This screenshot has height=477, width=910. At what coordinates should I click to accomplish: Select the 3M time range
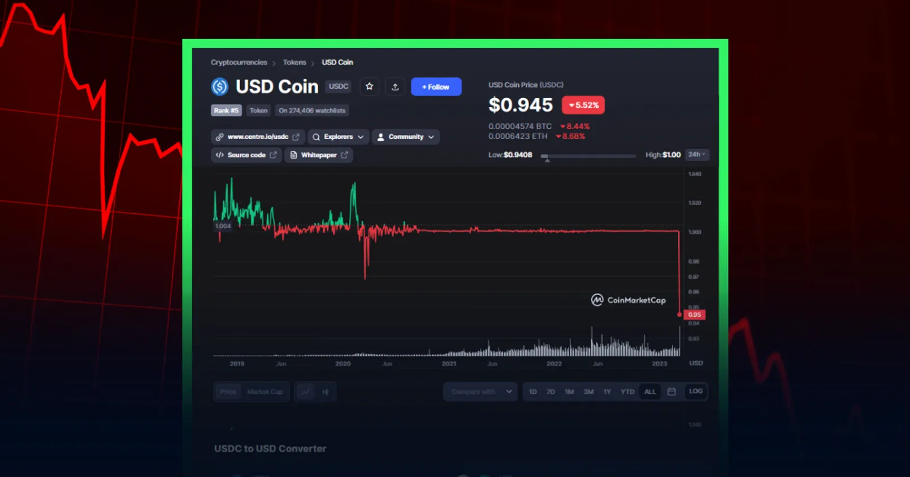coord(588,391)
